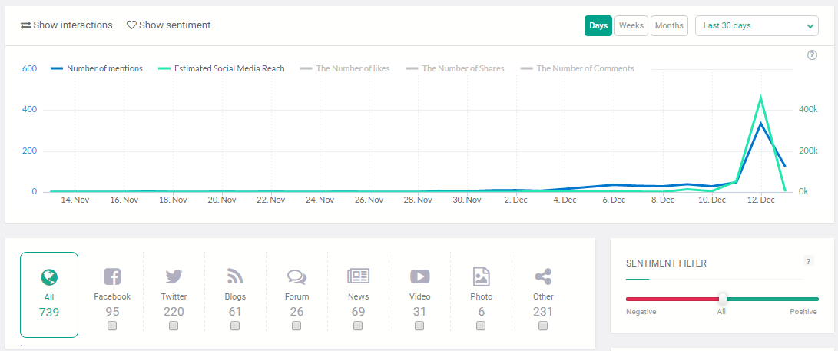Click Show interactions link
This screenshot has height=351, width=838.
click(67, 25)
